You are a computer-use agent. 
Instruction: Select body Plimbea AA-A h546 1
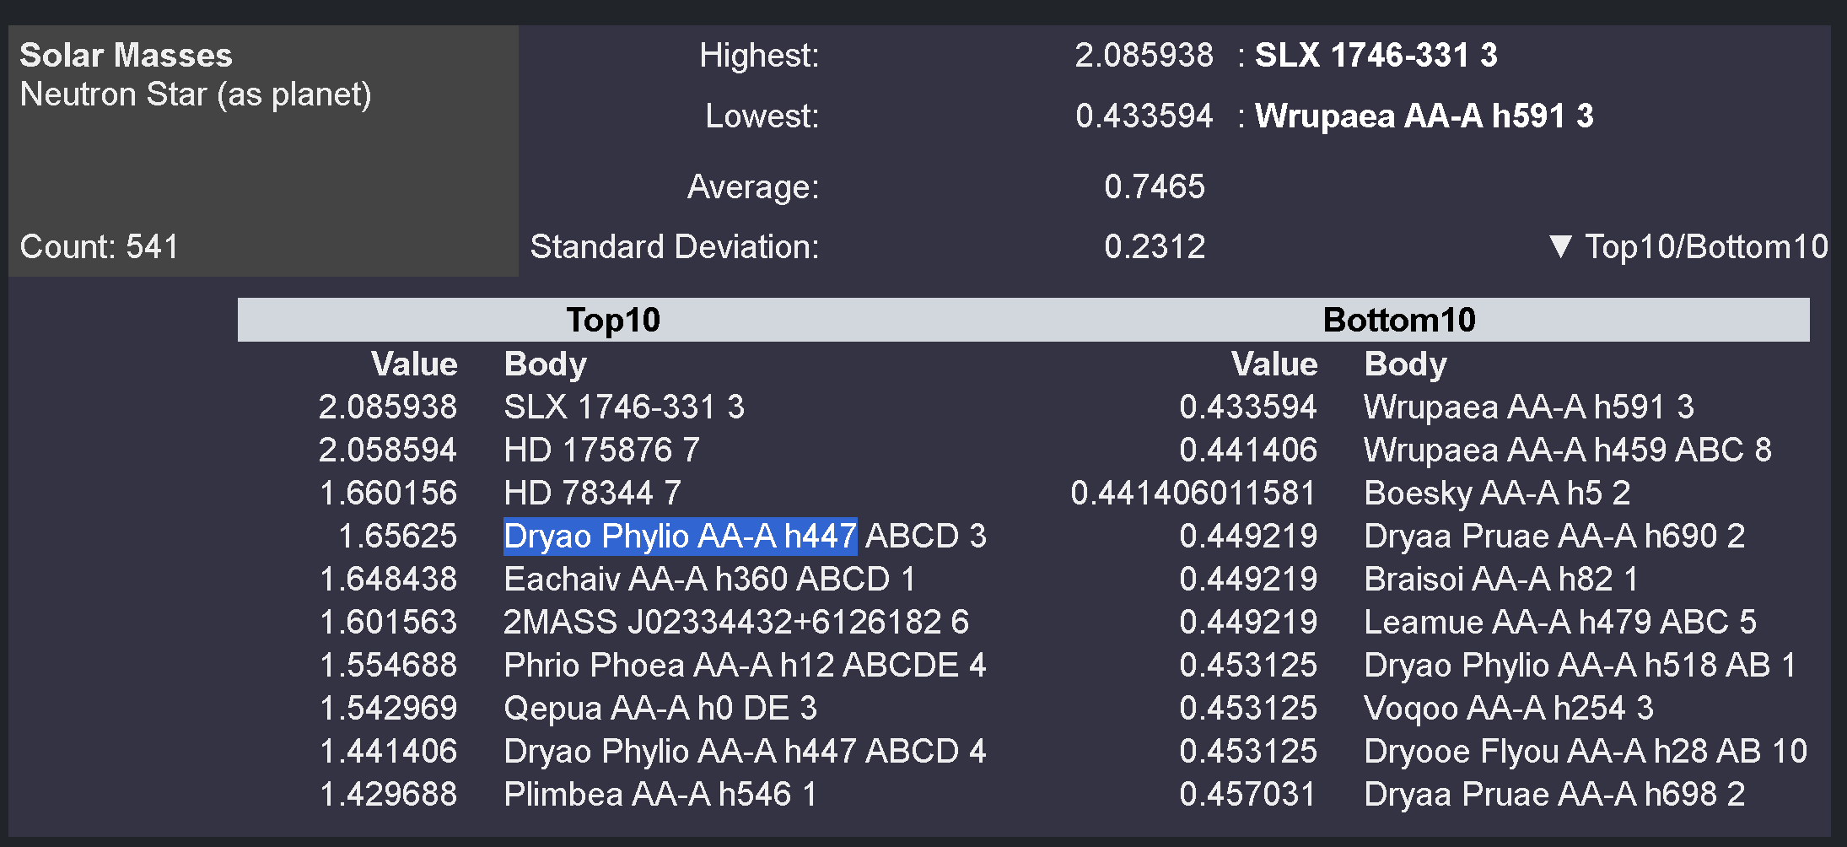pyautogui.click(x=660, y=794)
